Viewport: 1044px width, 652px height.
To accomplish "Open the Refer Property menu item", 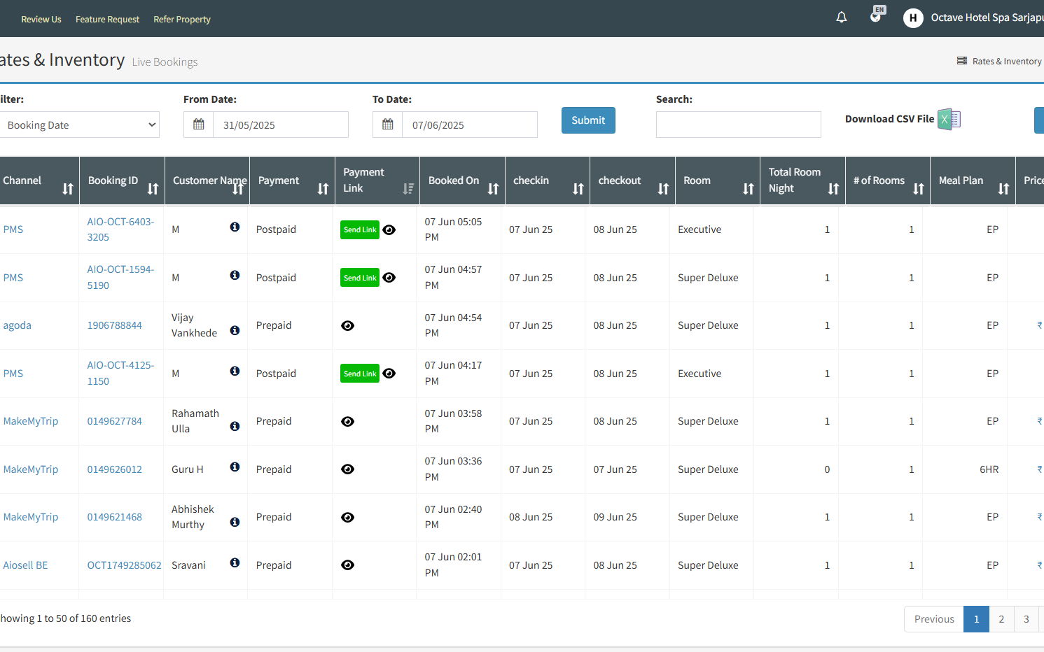I will (182, 20).
